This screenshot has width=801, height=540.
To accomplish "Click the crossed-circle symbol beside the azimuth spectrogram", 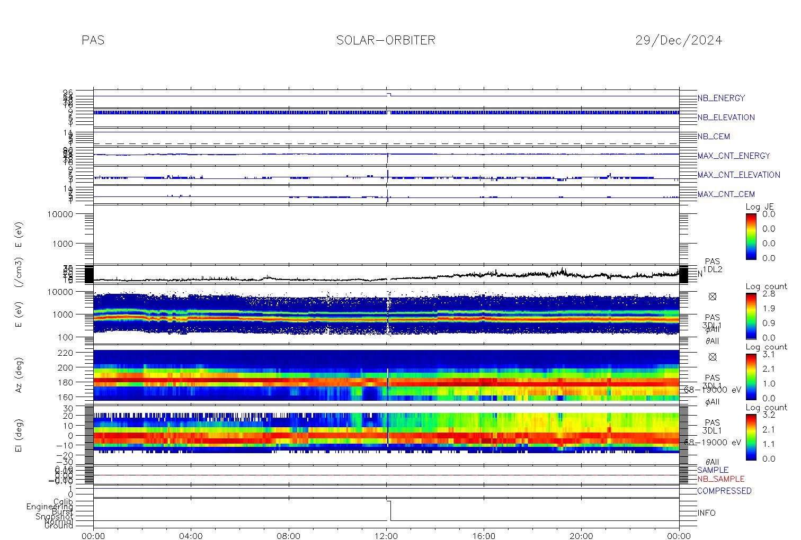I will coord(713,357).
